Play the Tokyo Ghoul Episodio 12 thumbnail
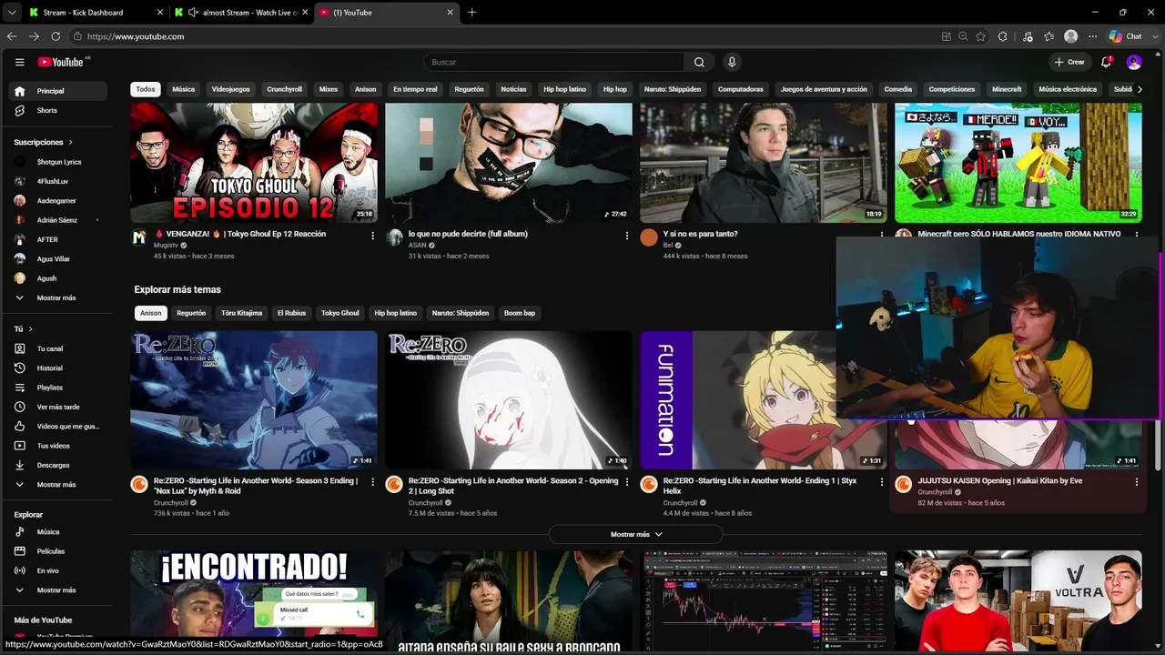 (254, 163)
